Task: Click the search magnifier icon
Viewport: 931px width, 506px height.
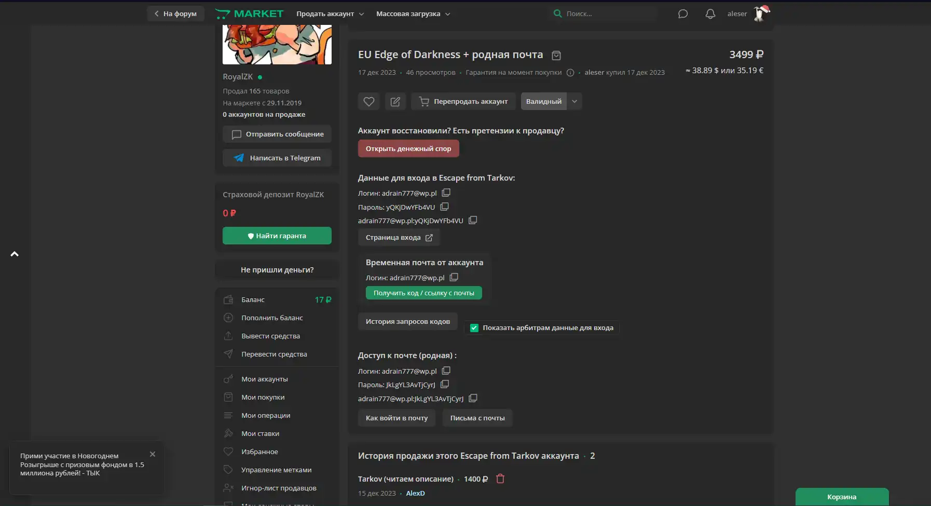Action: (558, 13)
